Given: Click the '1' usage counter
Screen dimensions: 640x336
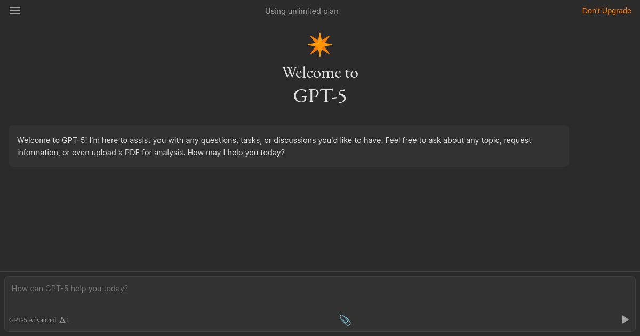Looking at the screenshot, I should pos(67,319).
